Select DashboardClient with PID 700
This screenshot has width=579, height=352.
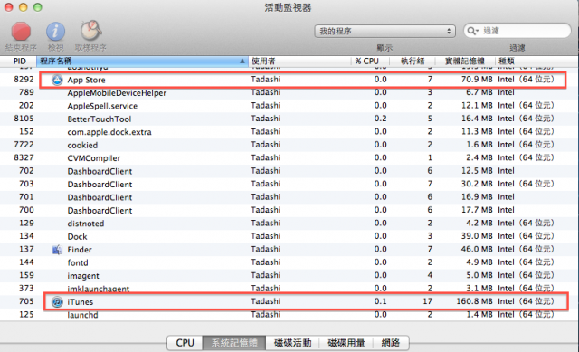[289, 210]
